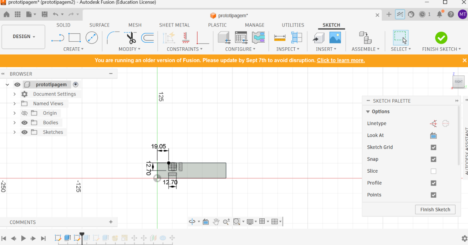Activate the prototipagem component radio button

tap(76, 85)
